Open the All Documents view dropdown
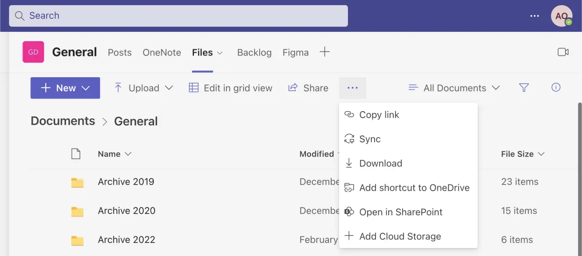This screenshot has width=582, height=256. point(454,88)
